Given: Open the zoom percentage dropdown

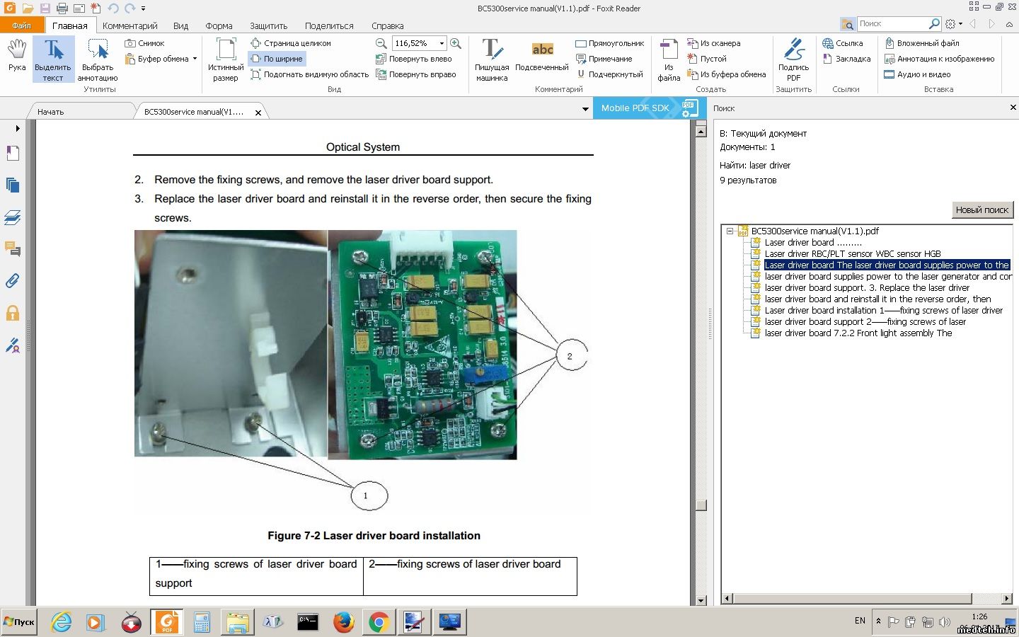Looking at the screenshot, I should pyautogui.click(x=442, y=43).
